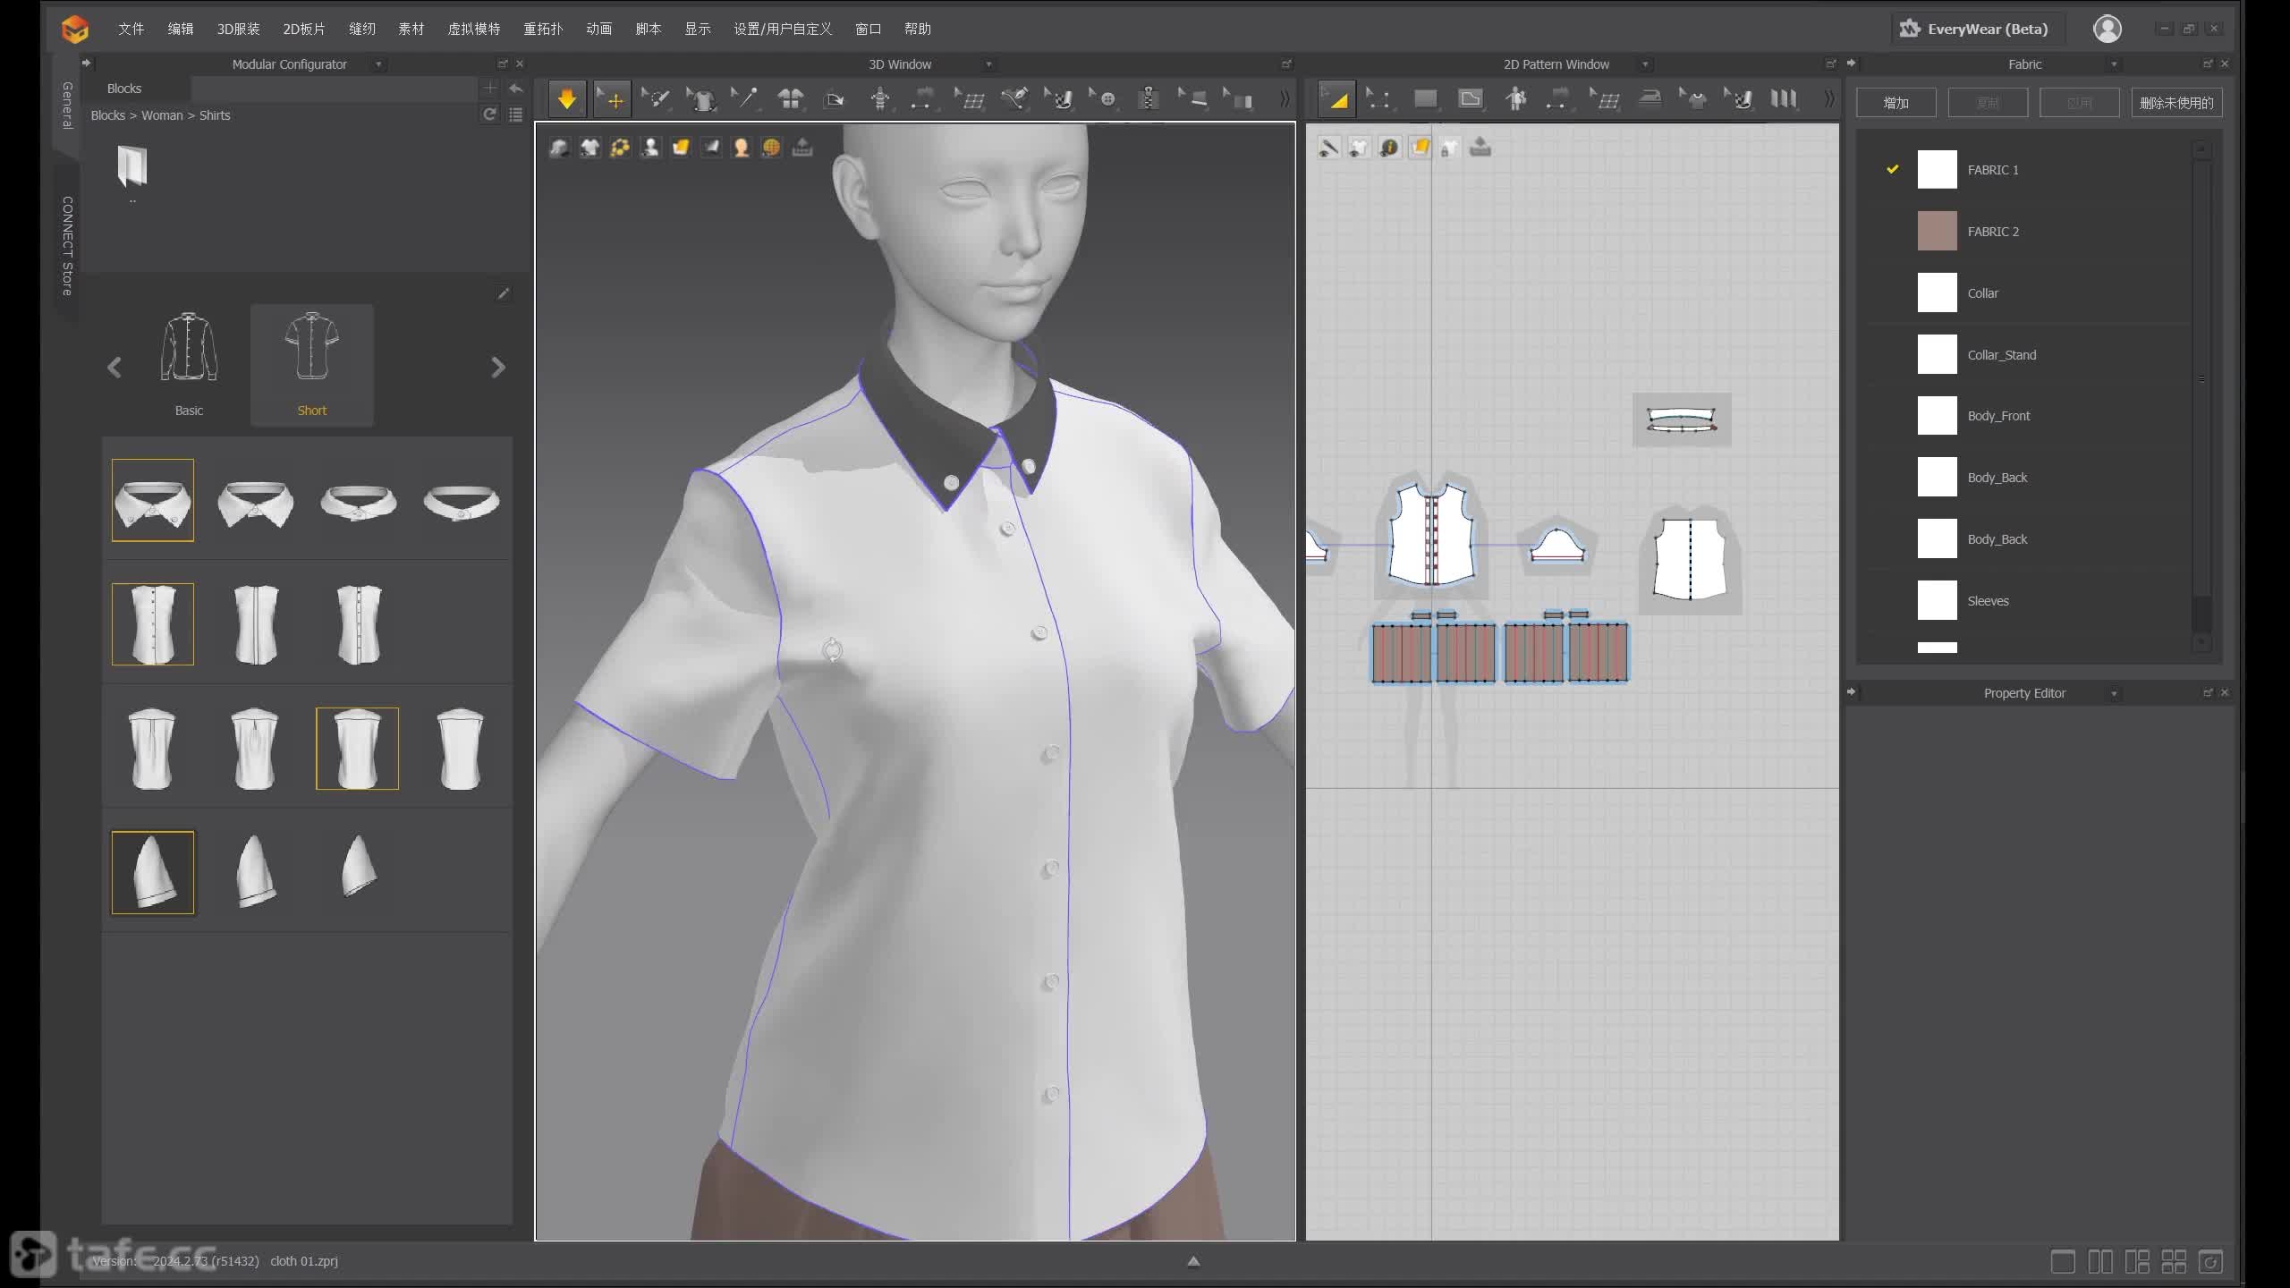2290x1288 pixels.
Task: Choose the Basic shirt block
Action: click(189, 365)
